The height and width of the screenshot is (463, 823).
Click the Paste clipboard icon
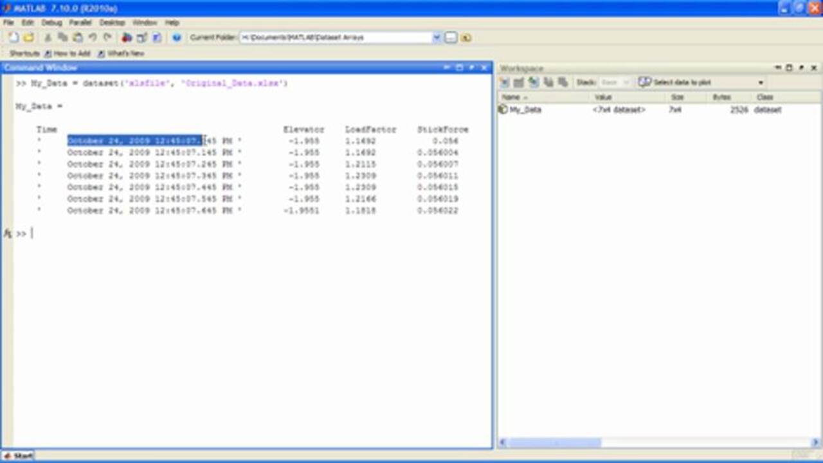click(78, 38)
